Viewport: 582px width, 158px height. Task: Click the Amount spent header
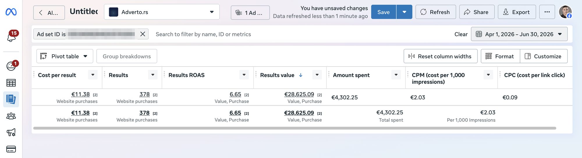(351, 75)
